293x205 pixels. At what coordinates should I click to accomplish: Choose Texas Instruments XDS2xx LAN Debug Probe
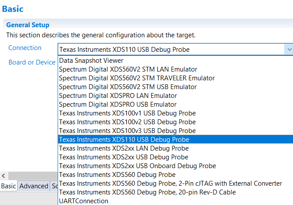click(x=124, y=148)
